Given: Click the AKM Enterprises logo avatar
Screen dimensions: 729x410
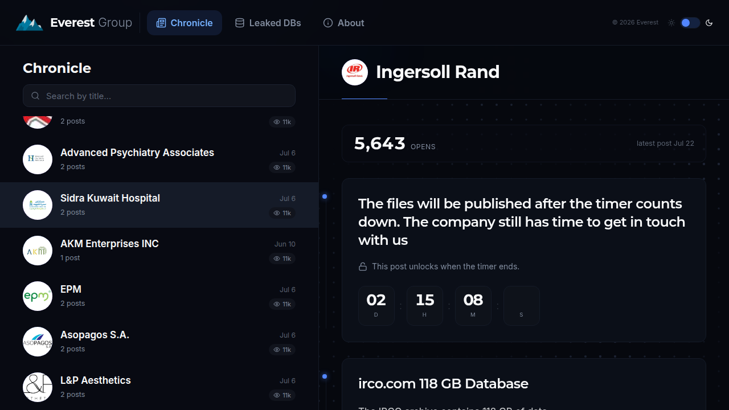Looking at the screenshot, I should click(38, 251).
